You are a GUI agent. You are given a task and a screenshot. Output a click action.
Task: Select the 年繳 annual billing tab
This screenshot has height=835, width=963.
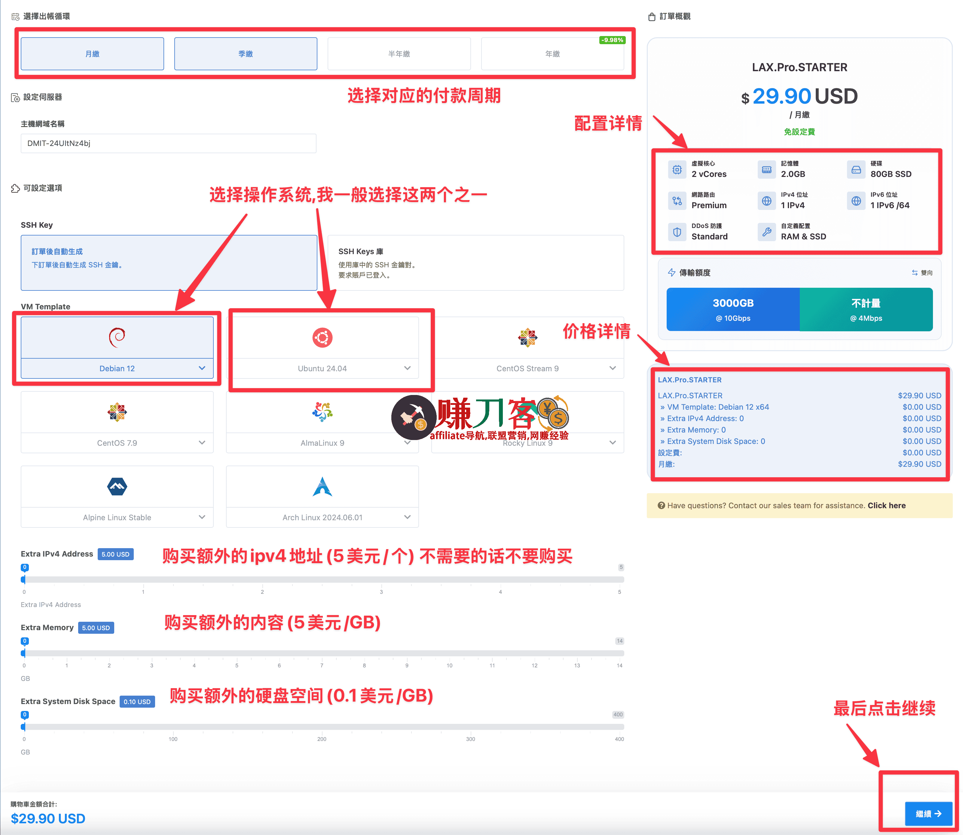552,54
